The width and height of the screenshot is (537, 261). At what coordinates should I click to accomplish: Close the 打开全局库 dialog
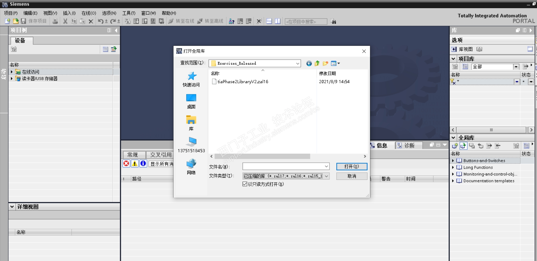[364, 51]
